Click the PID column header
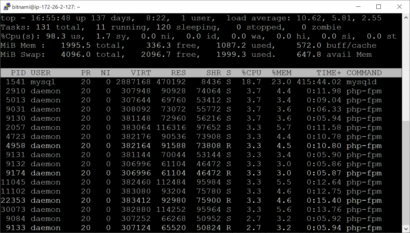The image size is (410, 233). [18, 73]
